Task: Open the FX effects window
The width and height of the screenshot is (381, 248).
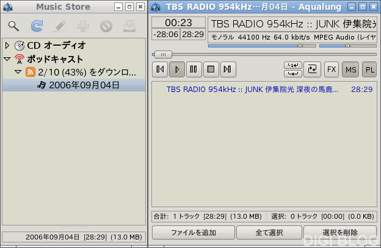Action: [x=332, y=69]
